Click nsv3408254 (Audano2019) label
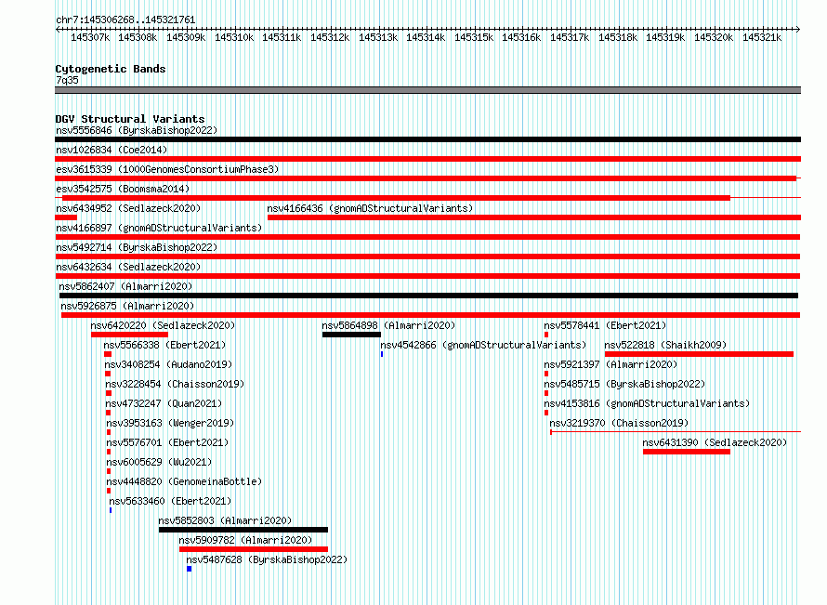This screenshot has height=605, width=827. pyautogui.click(x=168, y=364)
